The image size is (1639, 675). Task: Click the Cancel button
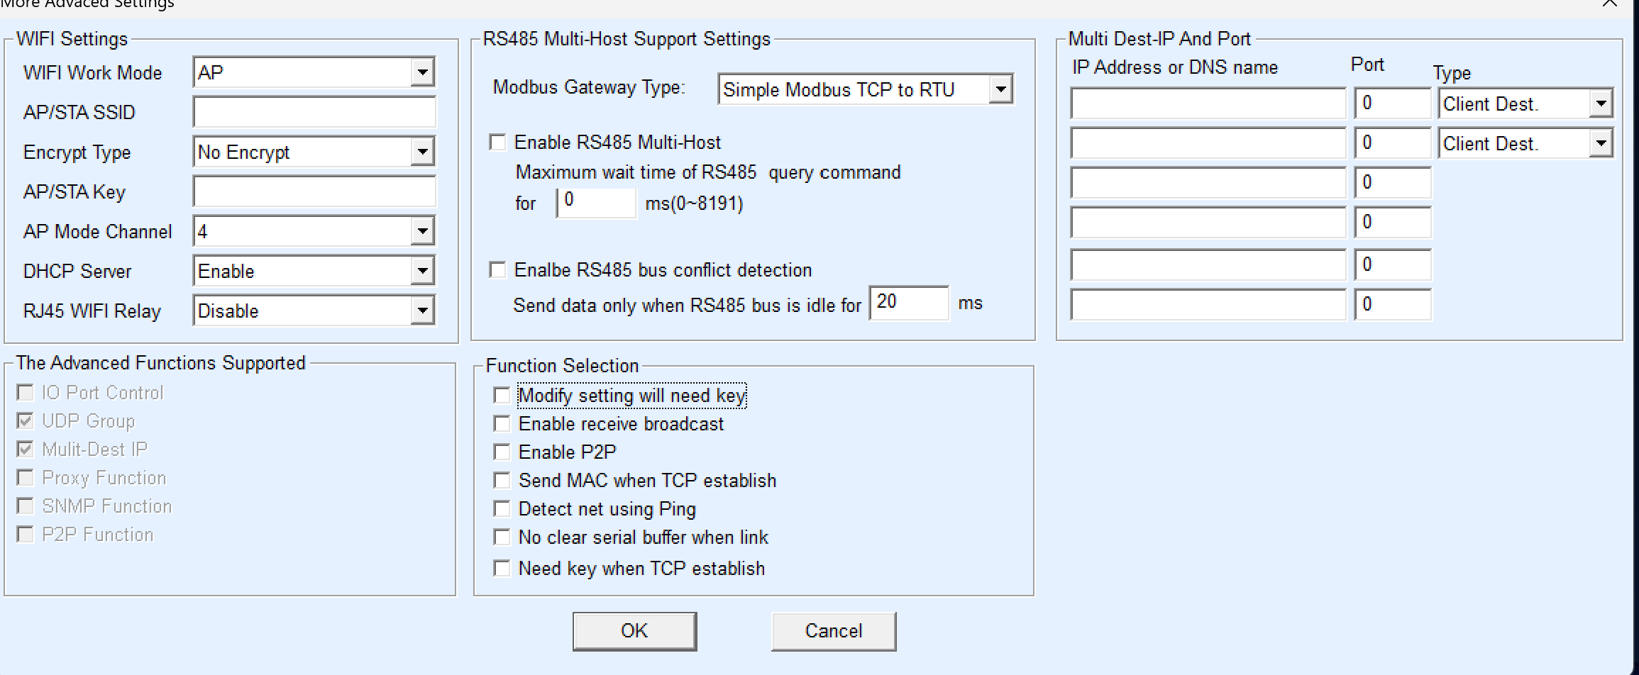tap(833, 631)
